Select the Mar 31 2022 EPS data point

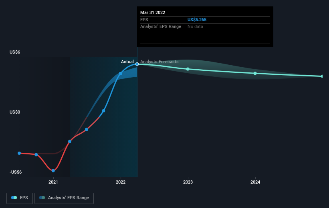coord(137,64)
